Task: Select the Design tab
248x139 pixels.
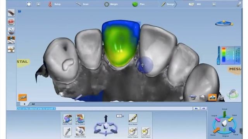Action: point(168,4)
